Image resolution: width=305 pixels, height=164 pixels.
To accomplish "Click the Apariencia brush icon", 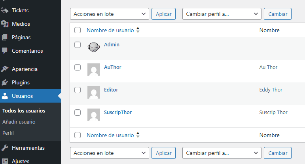I will click(5, 69).
